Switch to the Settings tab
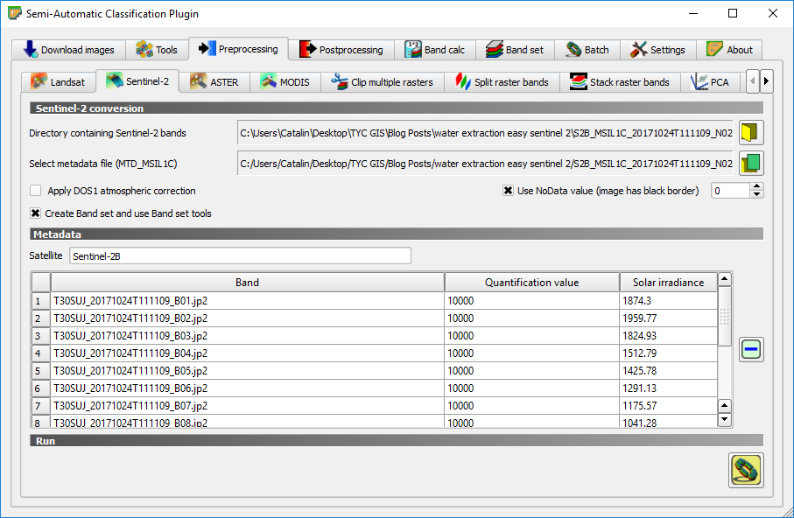 point(658,50)
